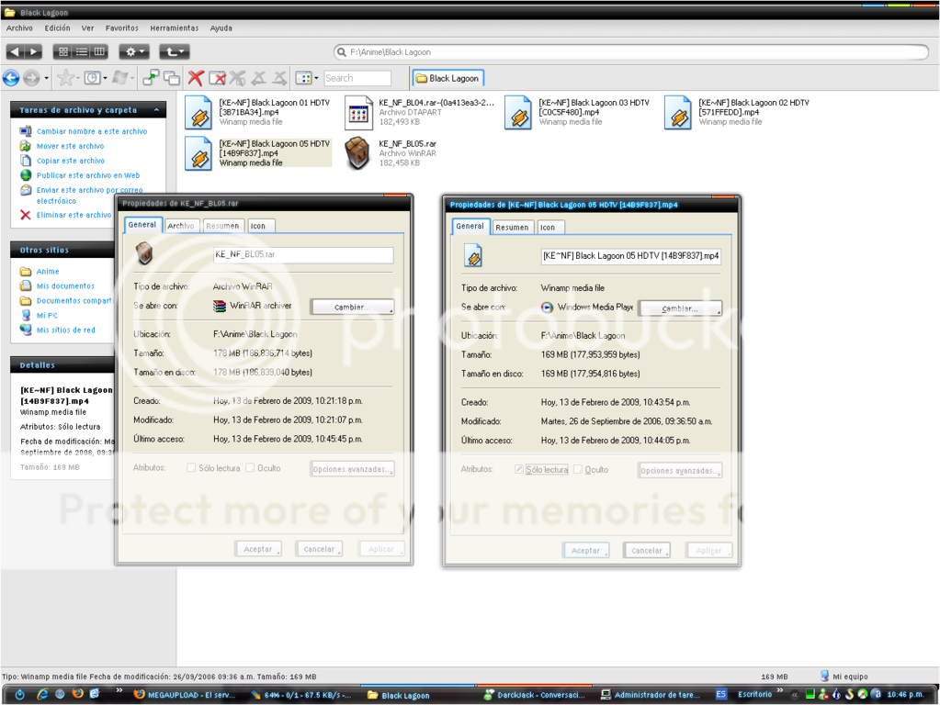Collapse the Tareas de archivo y carpeta panel
Viewport: 940px width, 705px height.
tap(156, 110)
